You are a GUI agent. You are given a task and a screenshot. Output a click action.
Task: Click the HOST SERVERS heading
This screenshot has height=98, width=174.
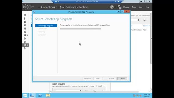point(59,84)
